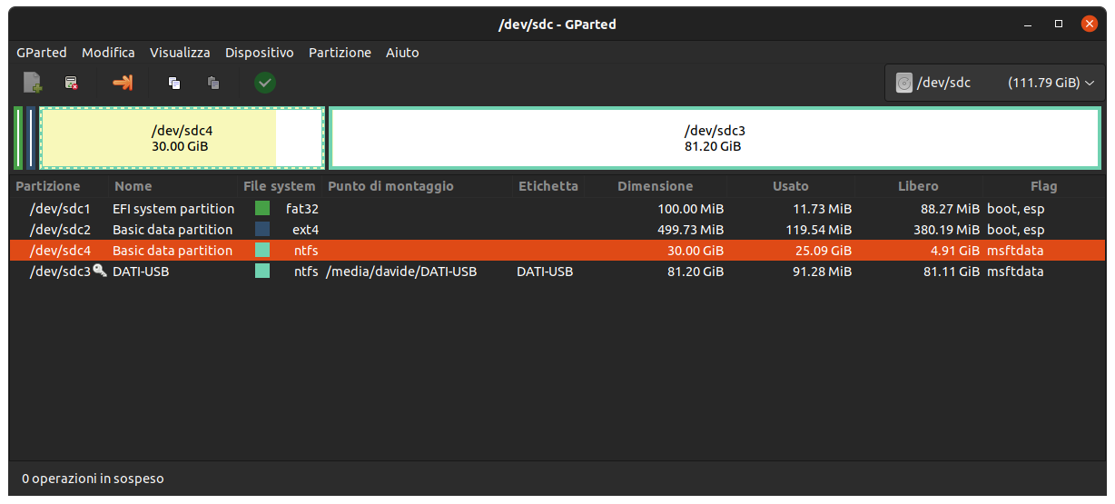This screenshot has height=504, width=1115.
Task: Click the 11.73 MiB used value
Action: pos(822,208)
